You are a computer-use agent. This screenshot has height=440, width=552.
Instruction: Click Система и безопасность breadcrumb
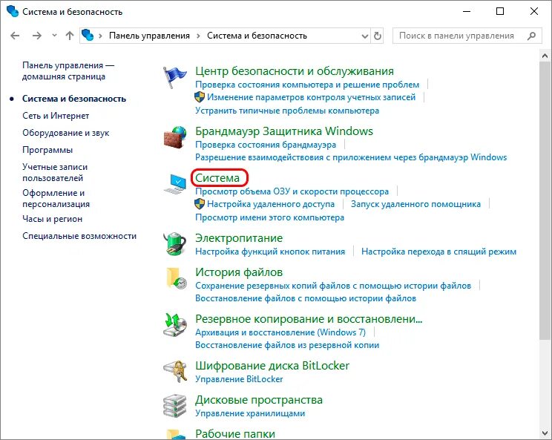click(x=257, y=36)
